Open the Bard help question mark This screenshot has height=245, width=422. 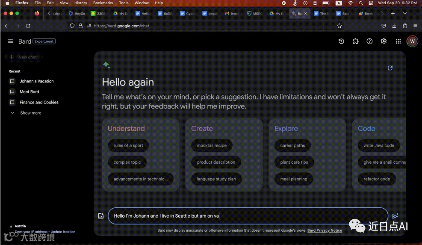(369, 41)
